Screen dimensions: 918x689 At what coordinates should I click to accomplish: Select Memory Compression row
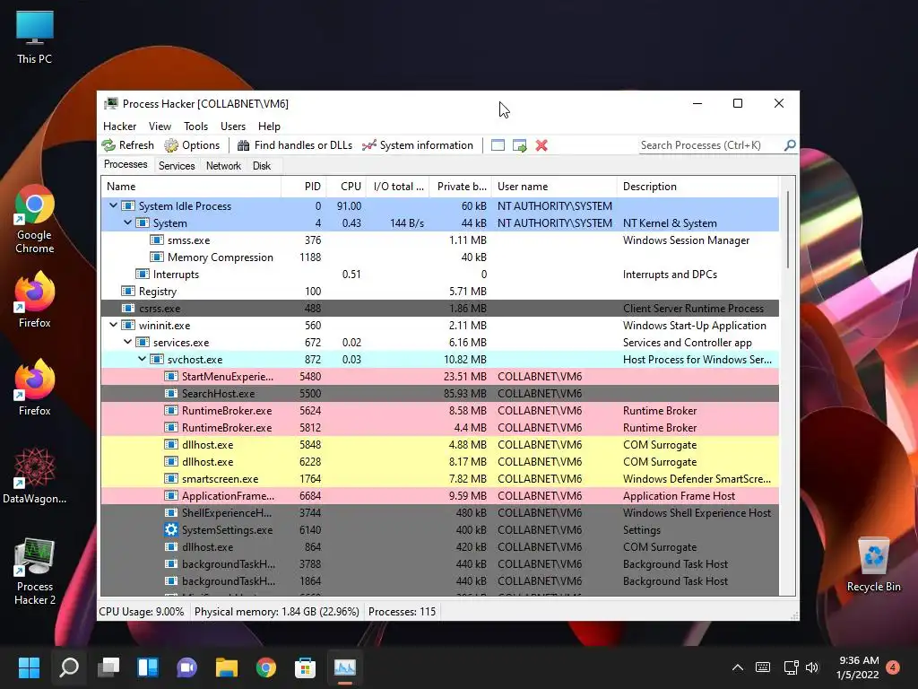(x=439, y=257)
